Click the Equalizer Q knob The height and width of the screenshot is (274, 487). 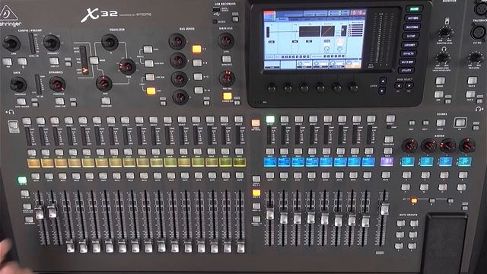(110, 43)
